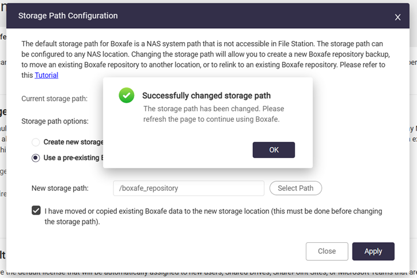The image size is (417, 278).
Task: Click the Close button at dialog bottom
Action: pyautogui.click(x=327, y=251)
